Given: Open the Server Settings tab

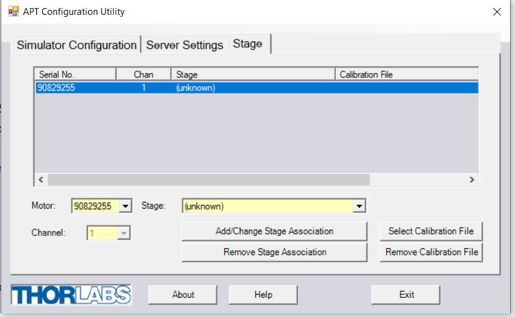Looking at the screenshot, I should pos(184,45).
